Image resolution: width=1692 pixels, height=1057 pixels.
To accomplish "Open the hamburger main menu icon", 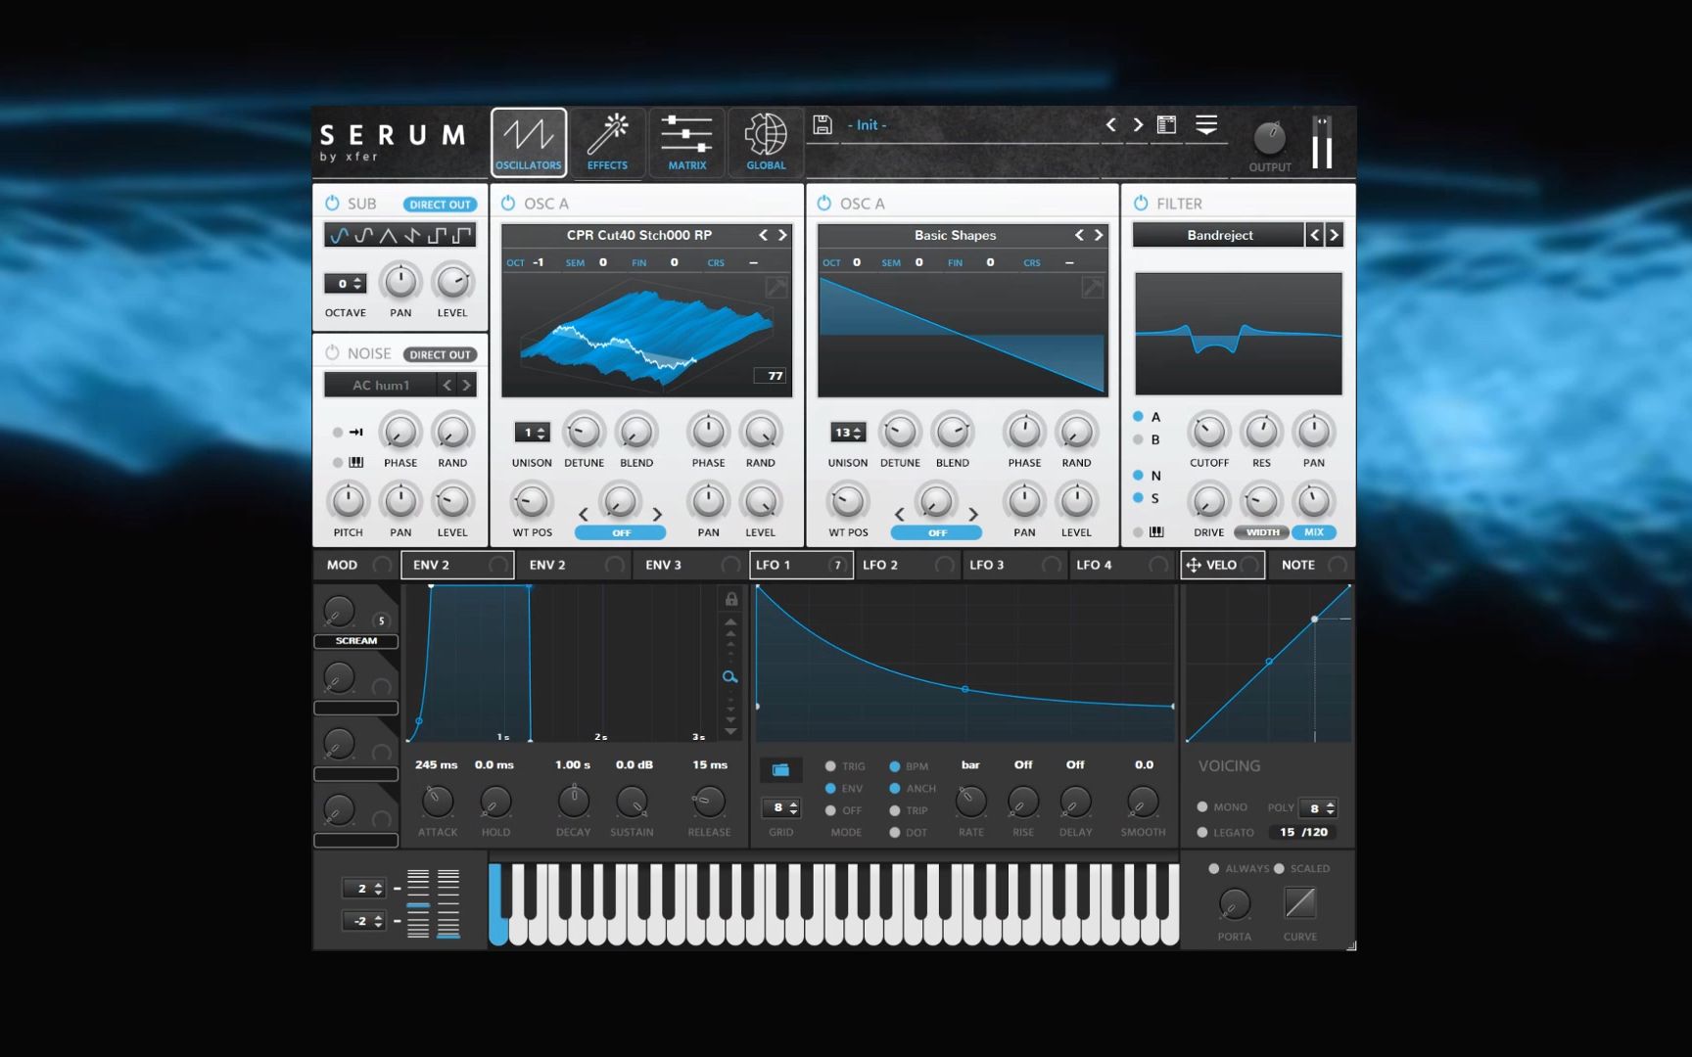I will click(x=1206, y=124).
